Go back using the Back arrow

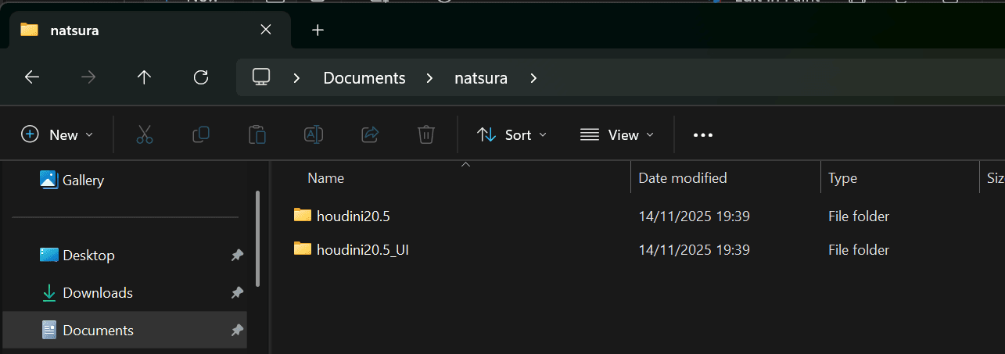pyautogui.click(x=32, y=77)
